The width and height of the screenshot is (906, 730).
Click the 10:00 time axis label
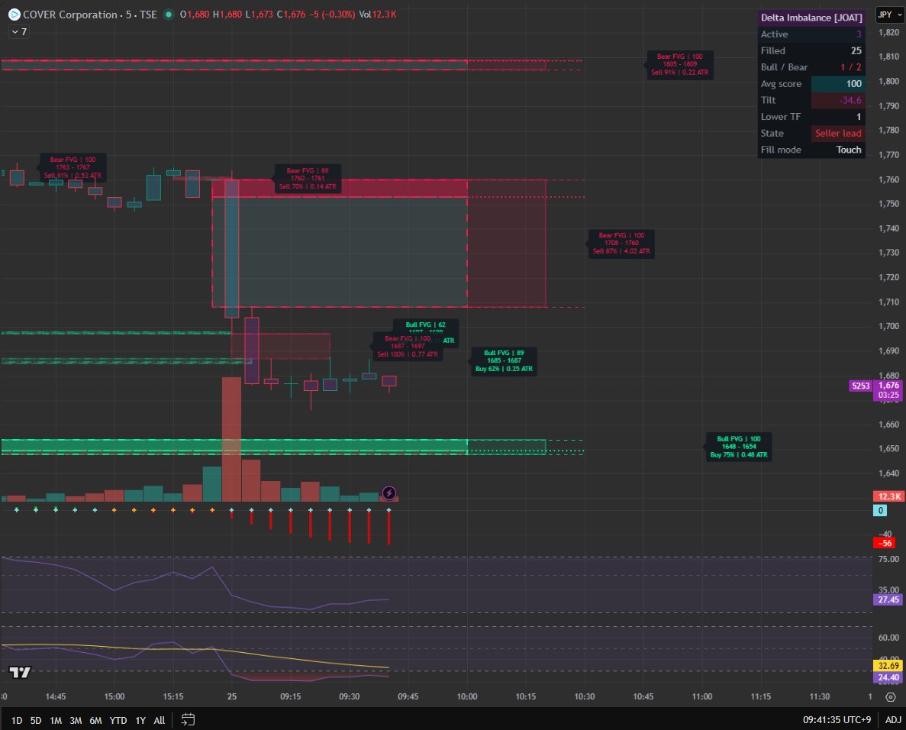tap(467, 696)
